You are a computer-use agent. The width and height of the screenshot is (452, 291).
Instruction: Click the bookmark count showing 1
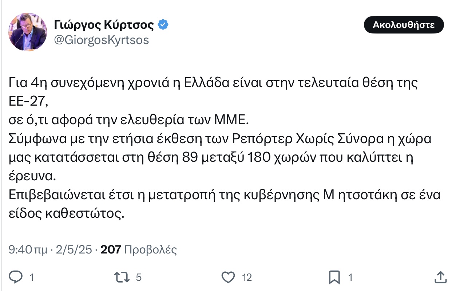pos(350,277)
